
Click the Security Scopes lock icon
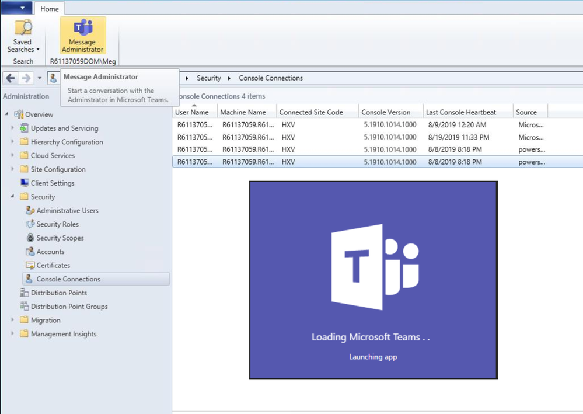[x=30, y=238]
